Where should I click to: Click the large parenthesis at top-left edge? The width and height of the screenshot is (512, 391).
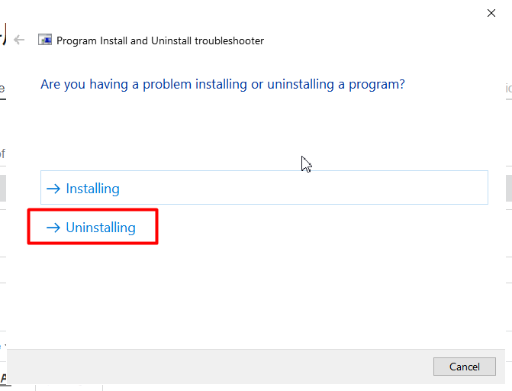(x=3, y=34)
